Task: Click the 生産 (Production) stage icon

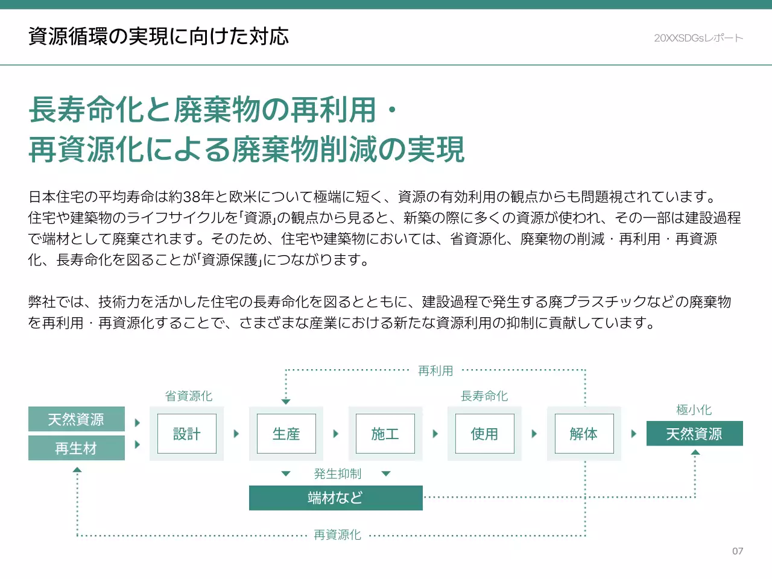Action: click(x=286, y=434)
